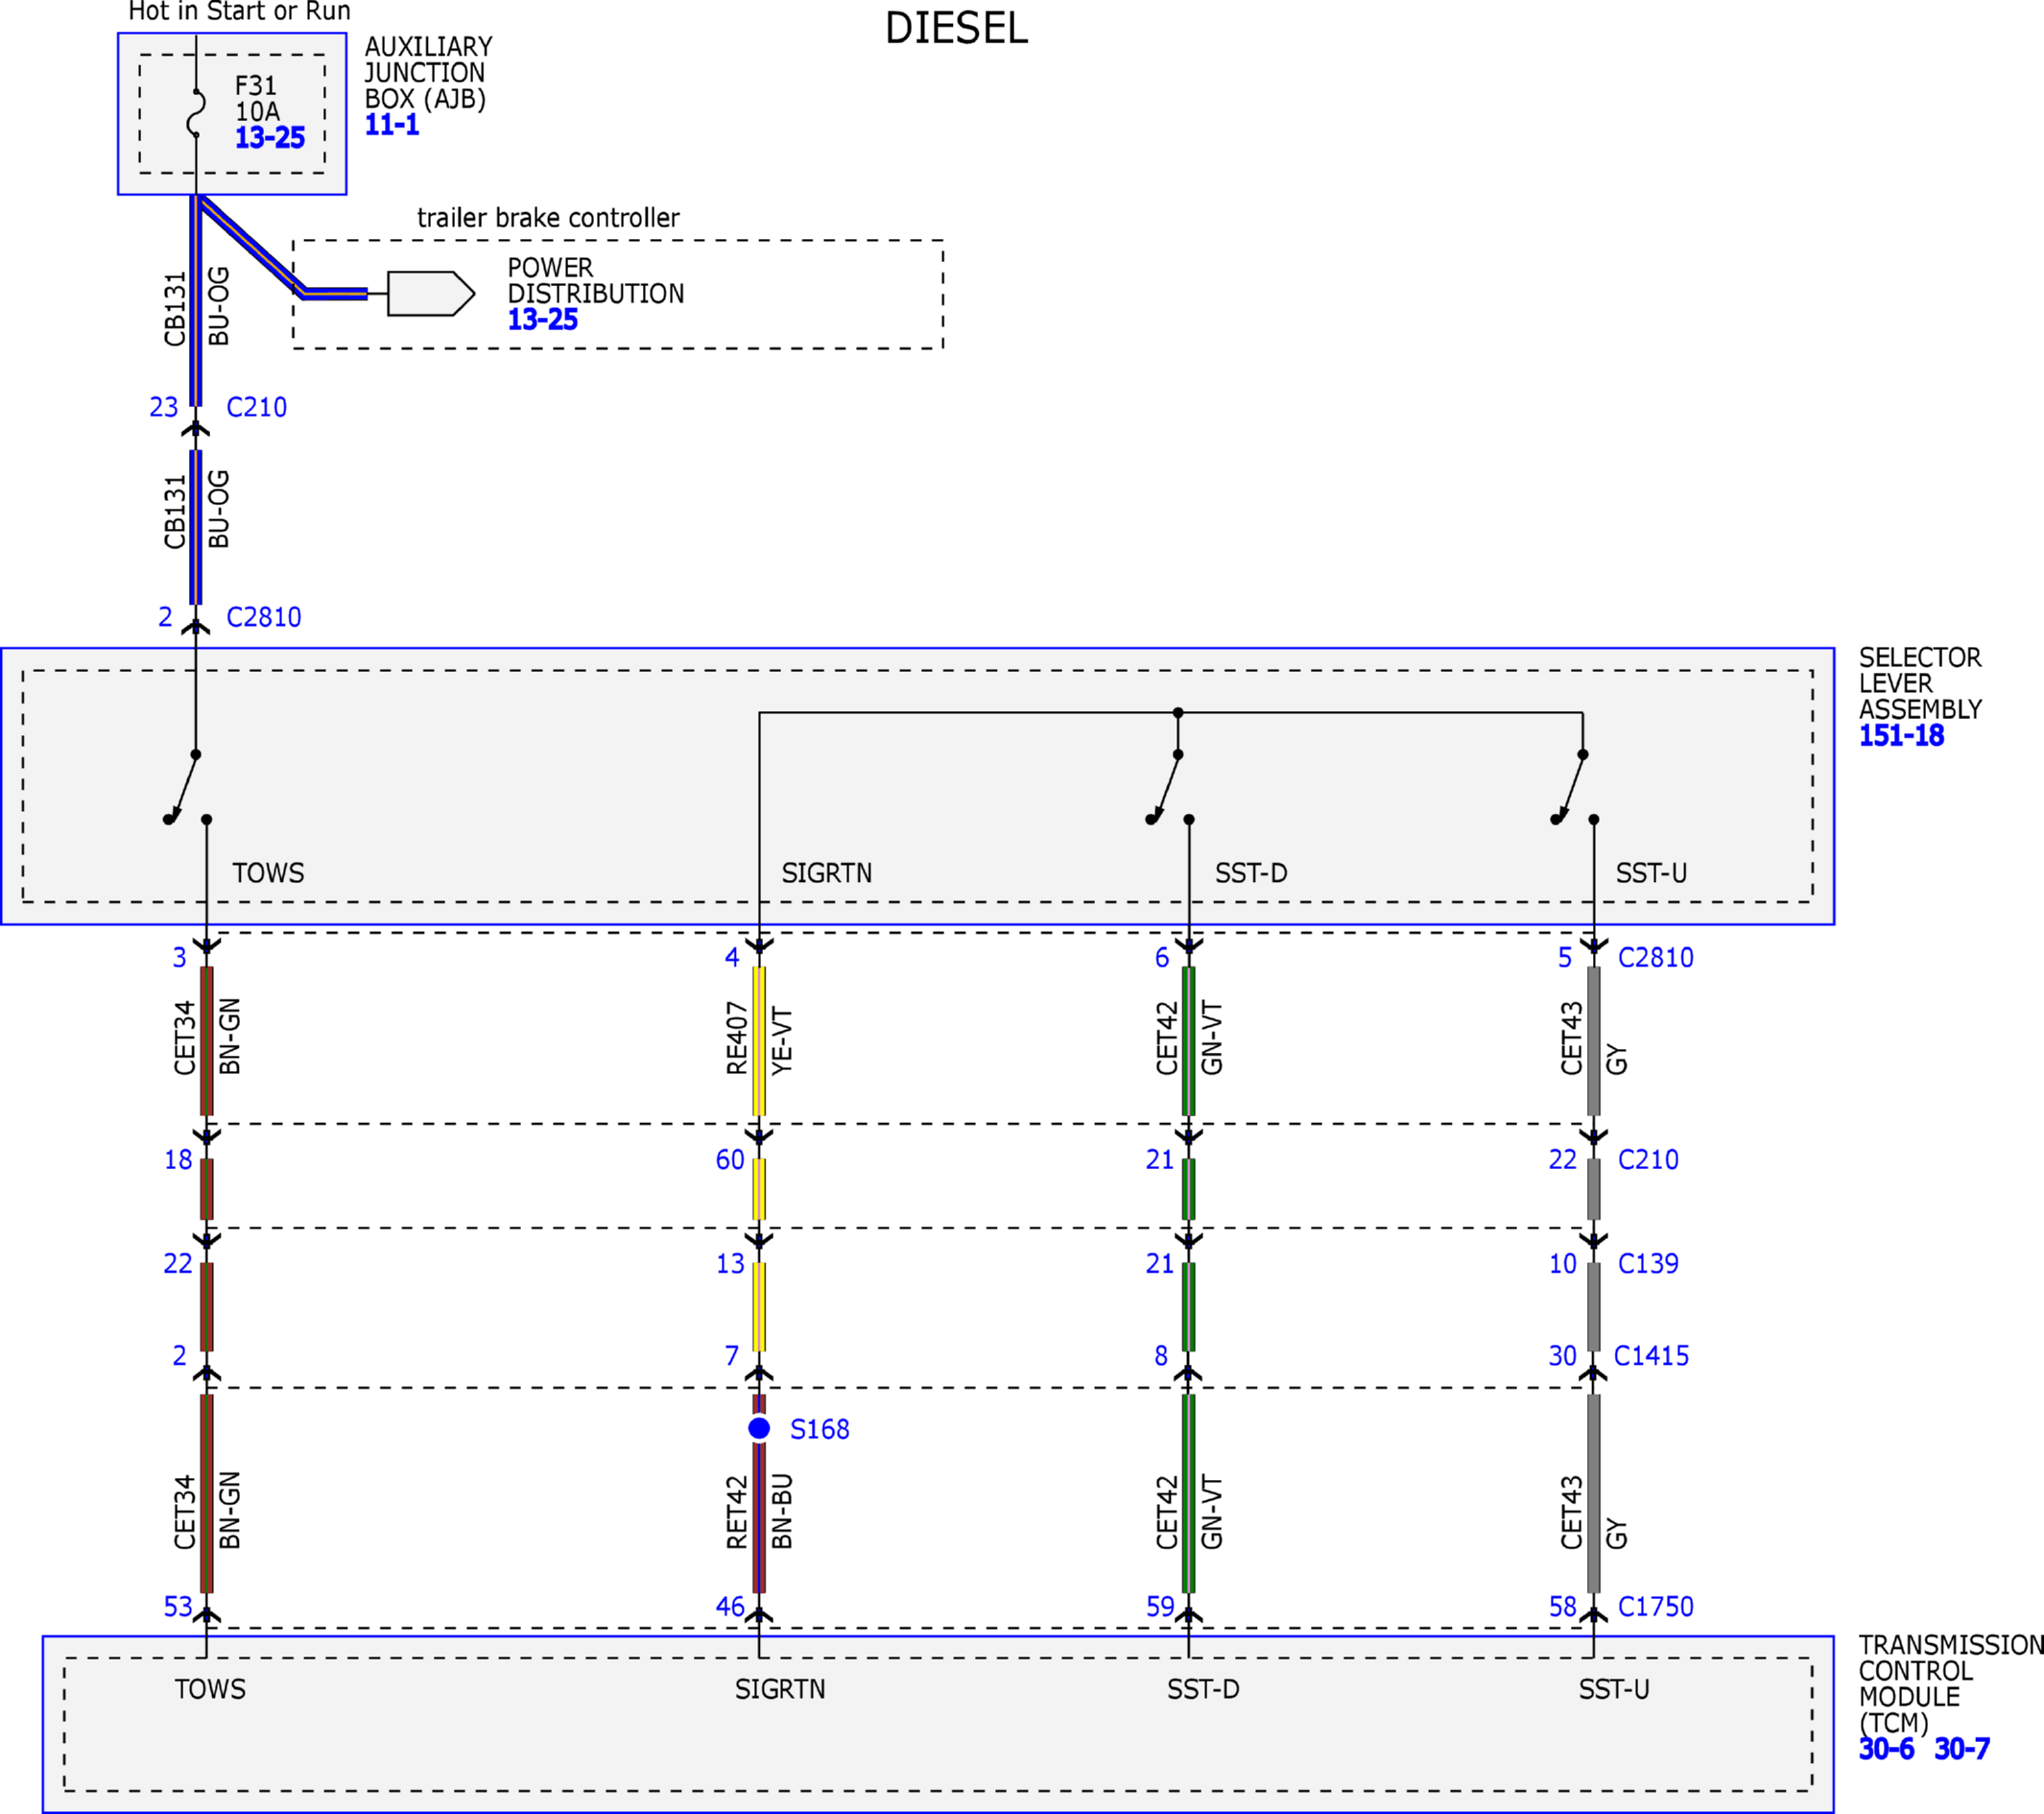Select the Hot in Start or Run label

point(240,12)
